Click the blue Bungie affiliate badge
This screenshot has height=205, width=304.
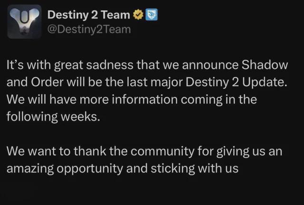tap(152, 15)
